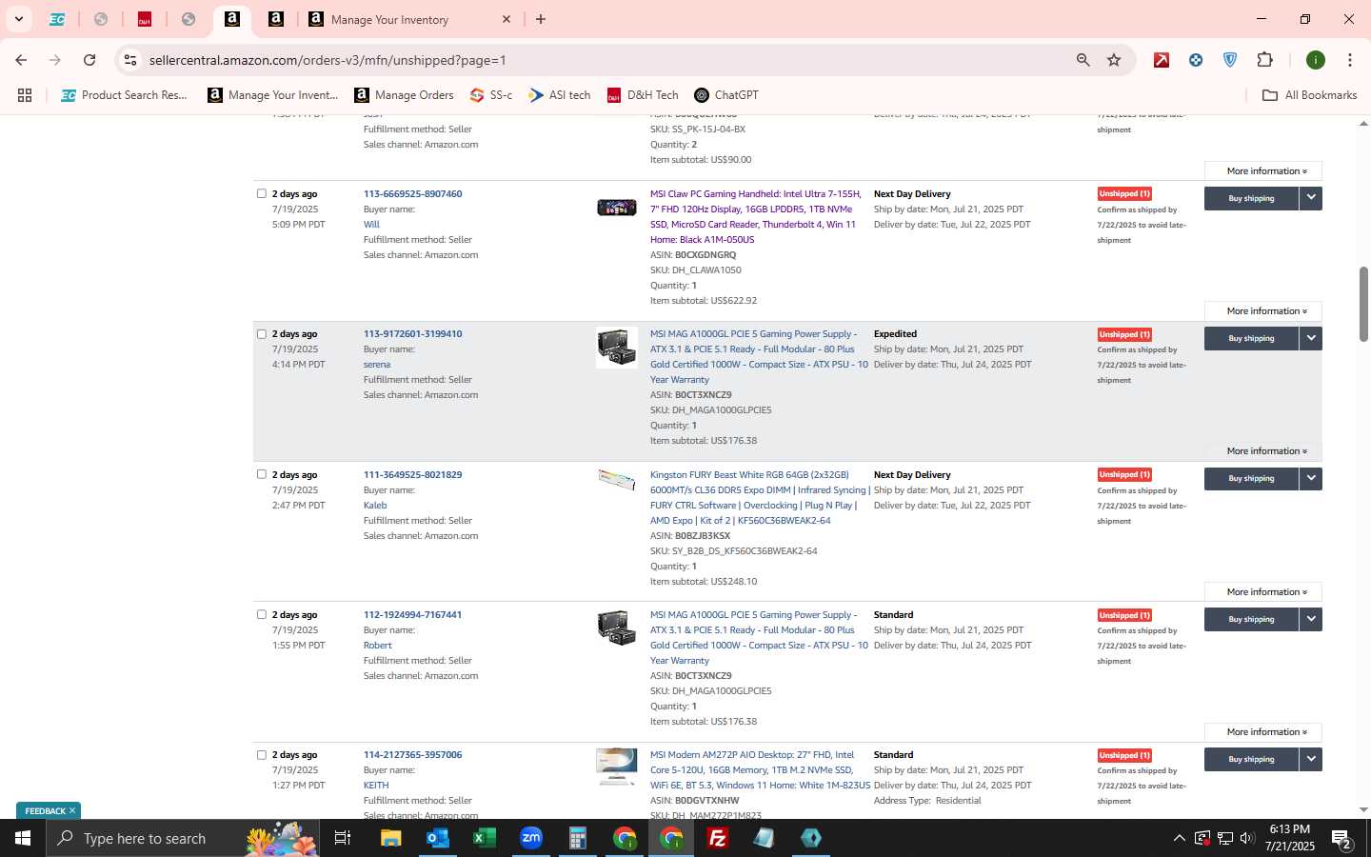Viewport: 1371px width, 857px height.
Task: Select checkbox for order 111-3649525-8021829
Action: pos(262,474)
